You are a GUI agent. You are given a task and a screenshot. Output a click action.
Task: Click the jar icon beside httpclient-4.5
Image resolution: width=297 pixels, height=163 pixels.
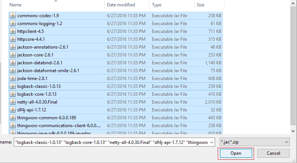click(x=13, y=31)
